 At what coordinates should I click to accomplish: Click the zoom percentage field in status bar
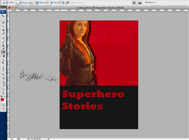12,139
